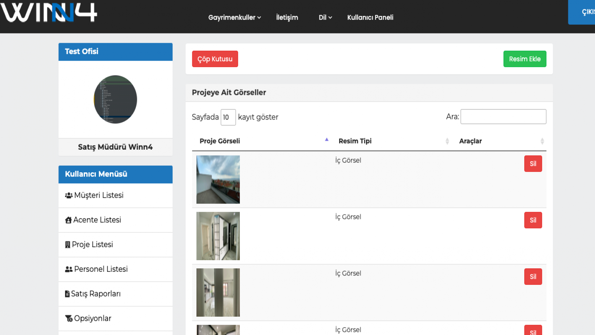Delete the third row image with Sil
Viewport: 595px width, 335px height.
click(x=533, y=277)
